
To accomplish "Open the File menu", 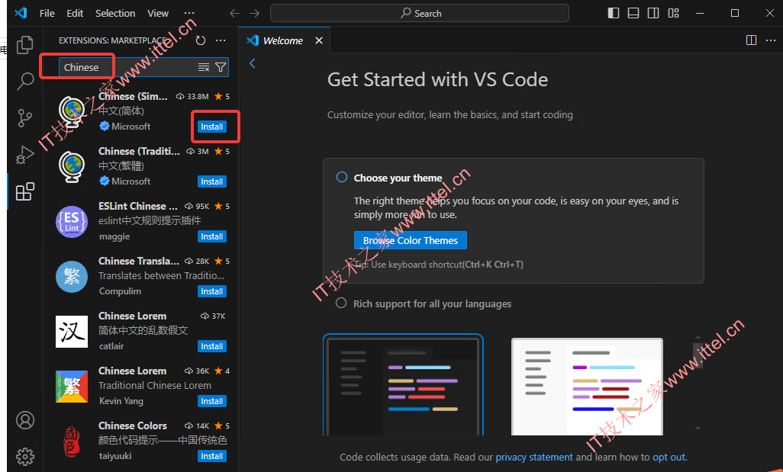I will tap(47, 14).
